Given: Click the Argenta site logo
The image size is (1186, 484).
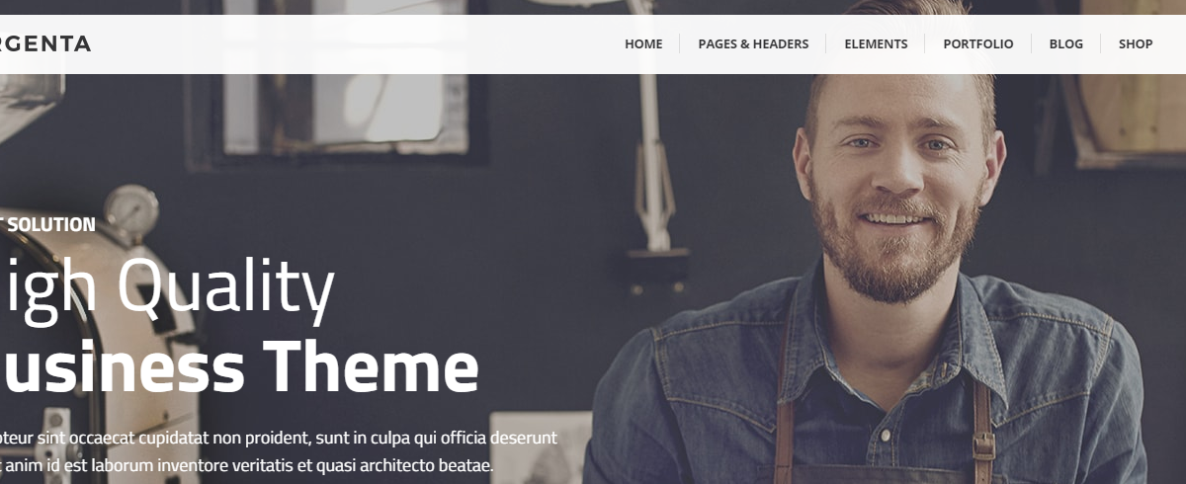Looking at the screenshot, I should pos(45,44).
